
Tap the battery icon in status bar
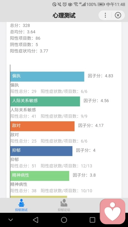[101, 4]
